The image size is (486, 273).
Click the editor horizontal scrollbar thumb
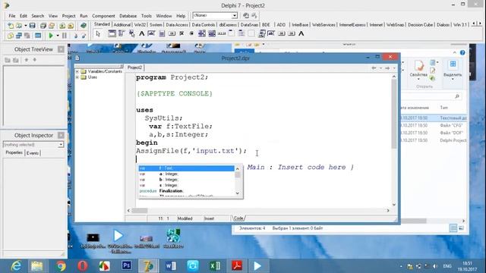click(x=140, y=211)
